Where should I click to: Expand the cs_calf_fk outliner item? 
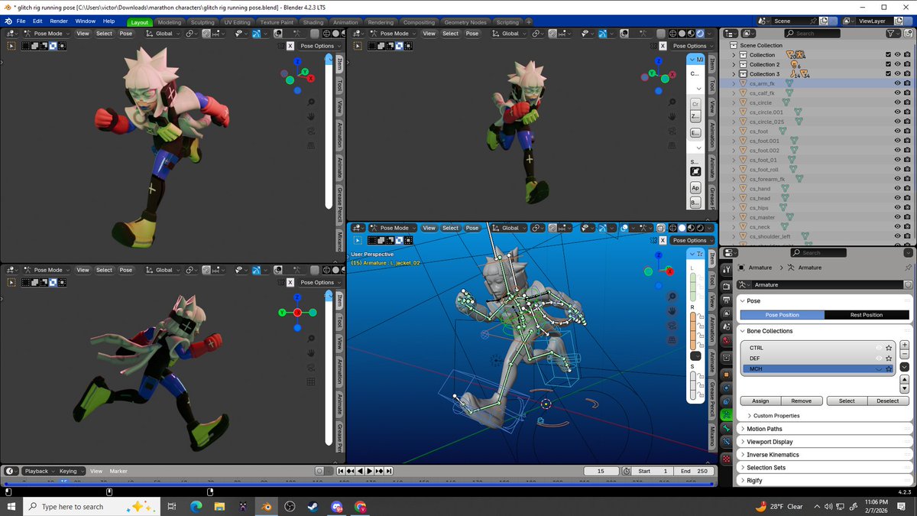734,93
